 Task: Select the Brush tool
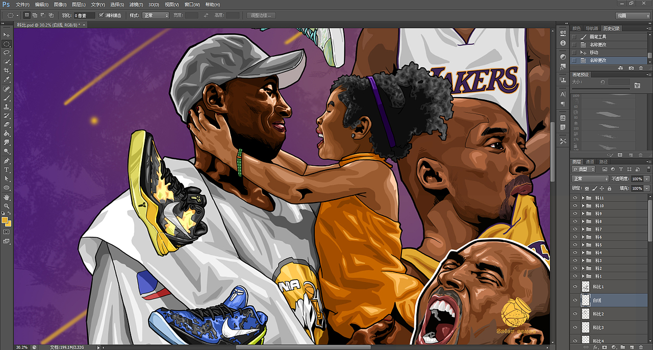tap(7, 97)
